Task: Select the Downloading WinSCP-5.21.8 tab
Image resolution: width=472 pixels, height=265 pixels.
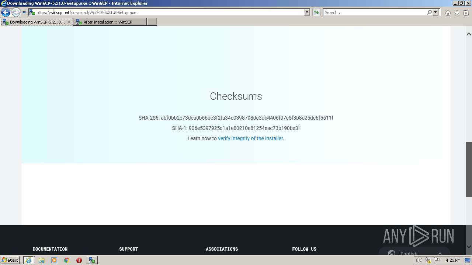Action: (x=37, y=22)
